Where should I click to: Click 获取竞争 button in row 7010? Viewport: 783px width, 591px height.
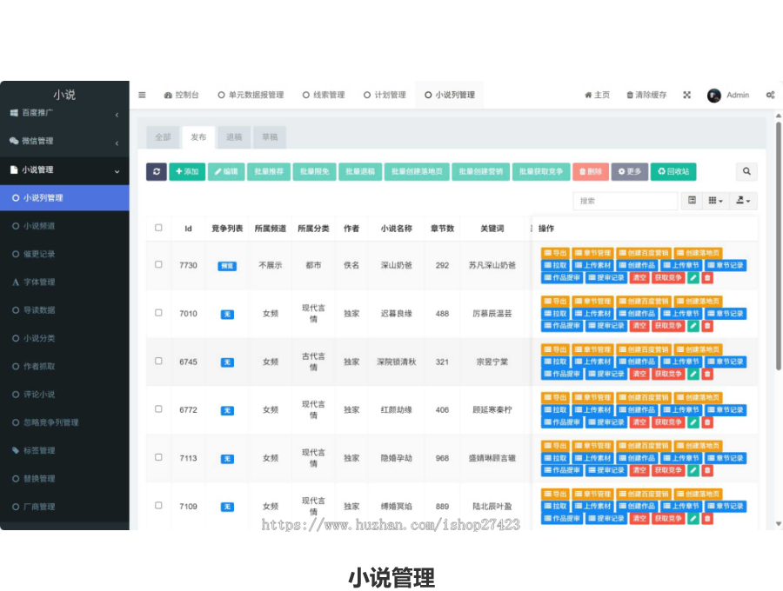tap(668, 326)
